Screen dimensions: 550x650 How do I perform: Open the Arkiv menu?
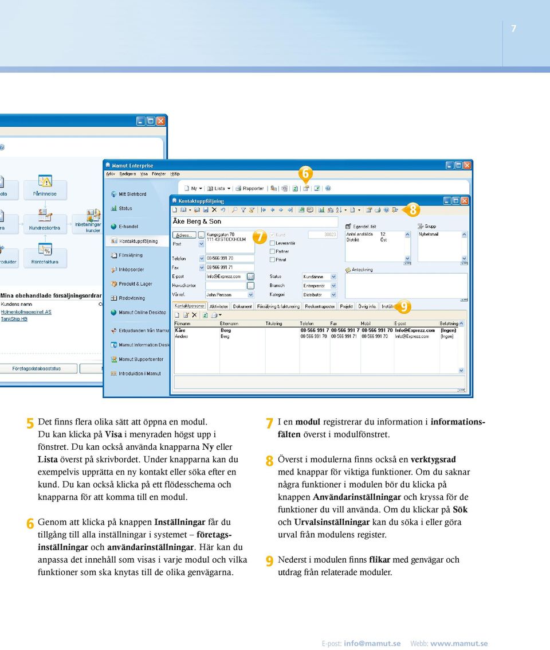111,174
